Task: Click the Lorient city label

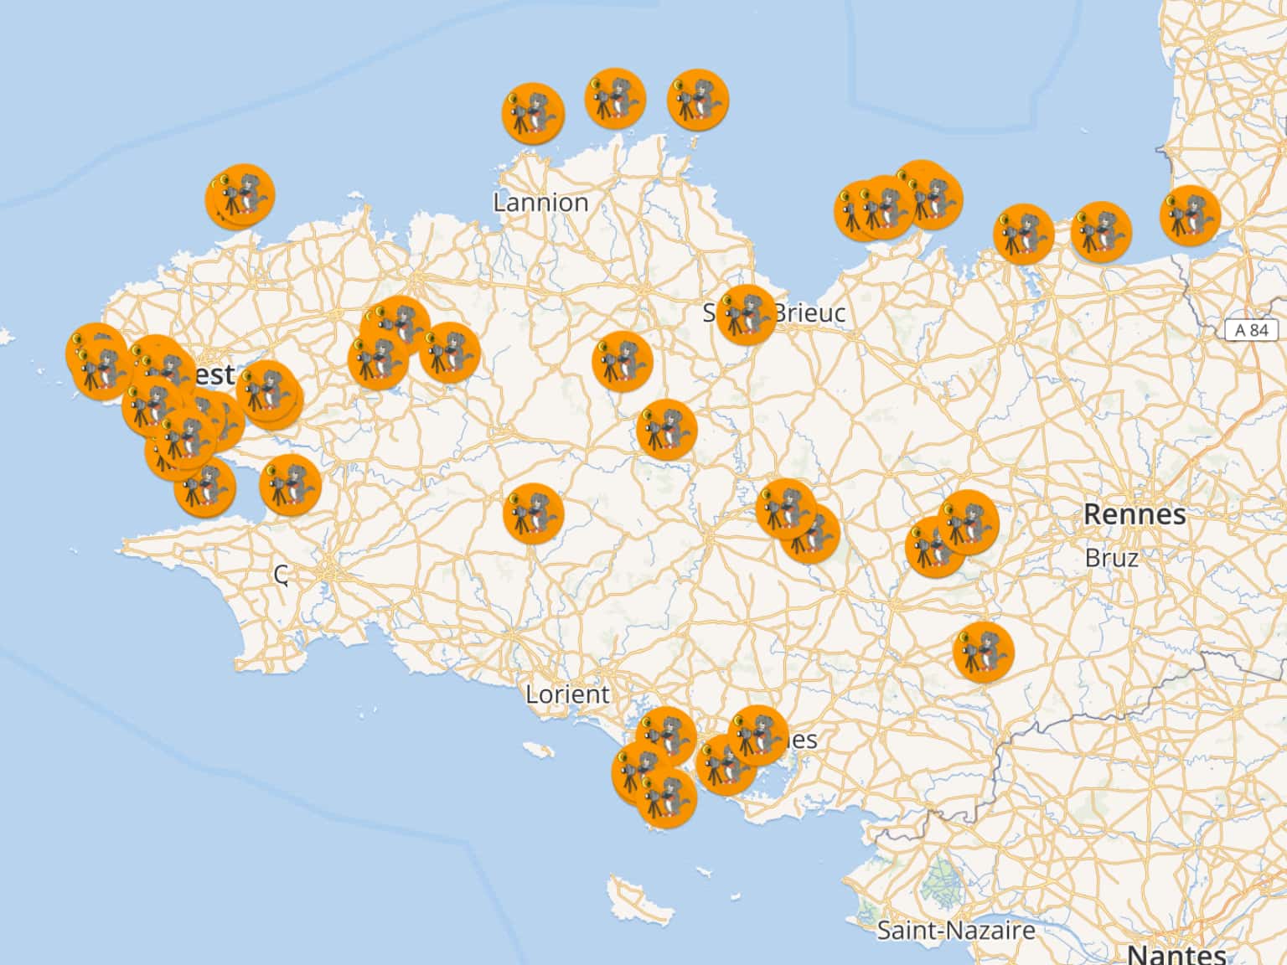Action: pyautogui.click(x=567, y=694)
